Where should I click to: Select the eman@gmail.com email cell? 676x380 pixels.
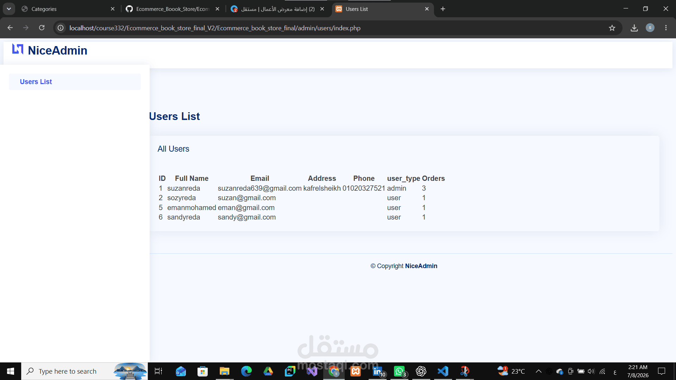[x=246, y=208]
